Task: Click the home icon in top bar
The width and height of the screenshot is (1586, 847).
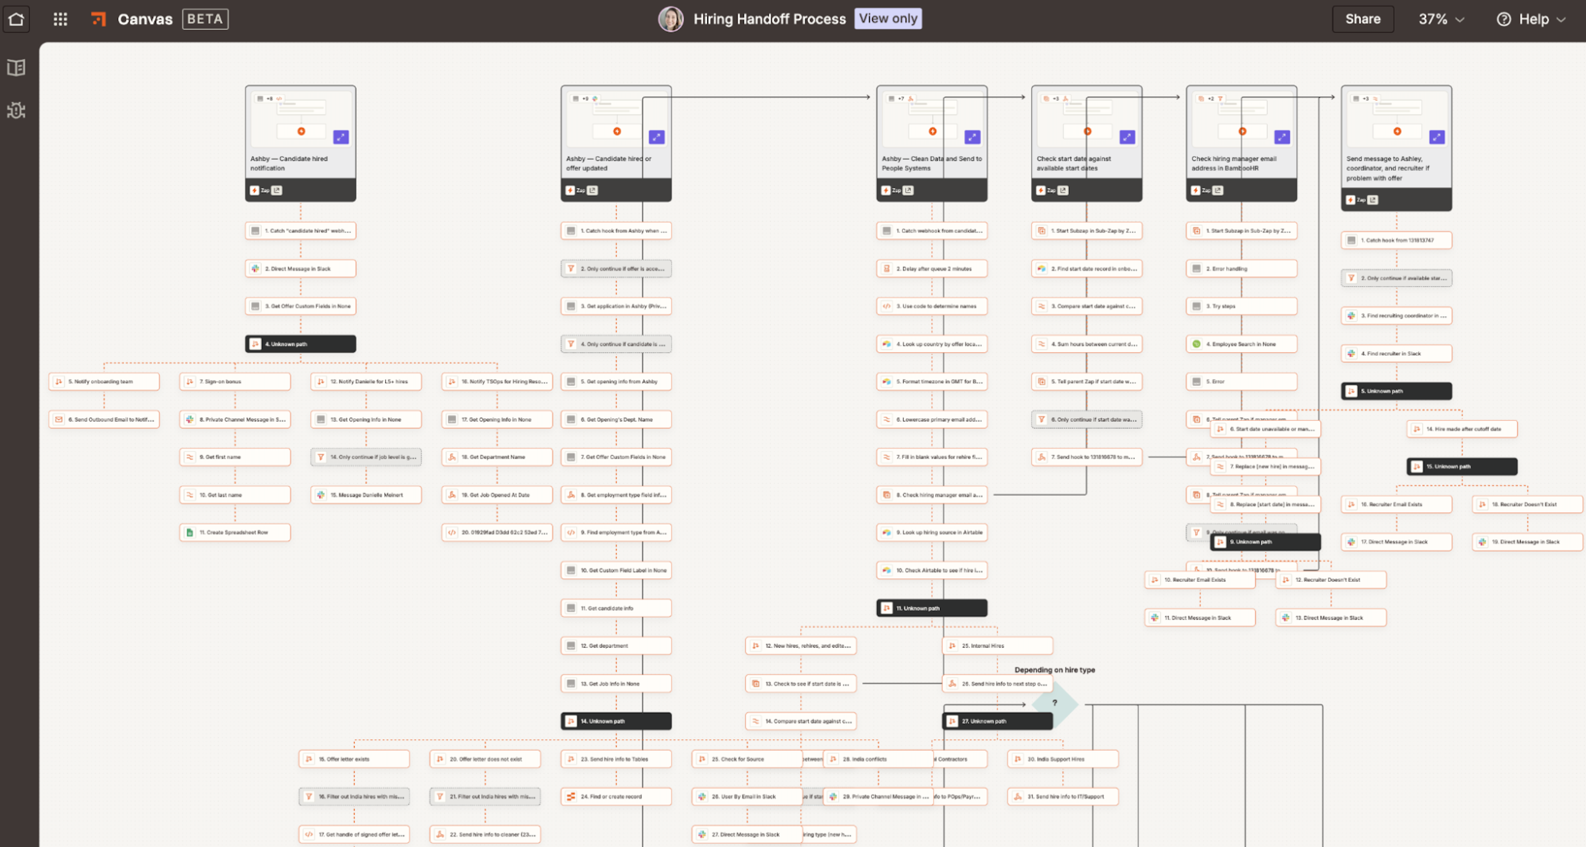Action: pyautogui.click(x=16, y=19)
